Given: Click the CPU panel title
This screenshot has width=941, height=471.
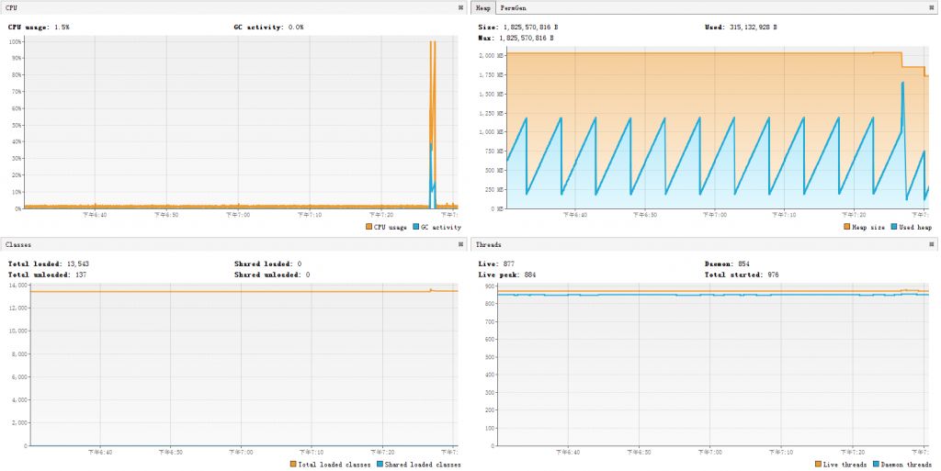Looking at the screenshot, I should click(x=12, y=7).
